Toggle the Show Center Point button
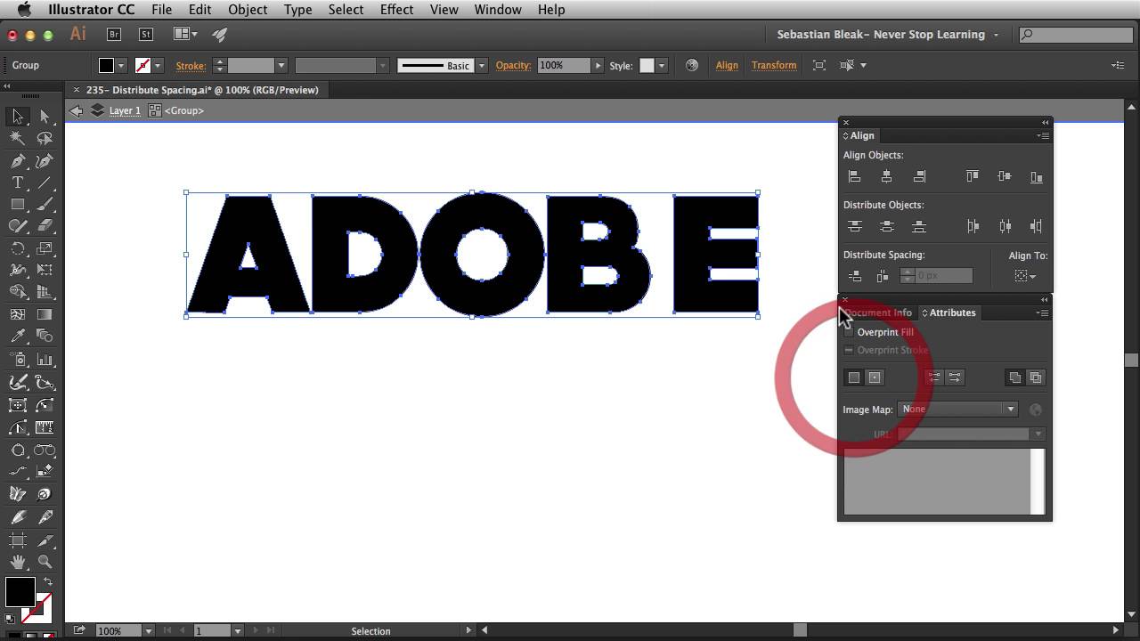Screen dimensions: 1140x641 pos(875,377)
